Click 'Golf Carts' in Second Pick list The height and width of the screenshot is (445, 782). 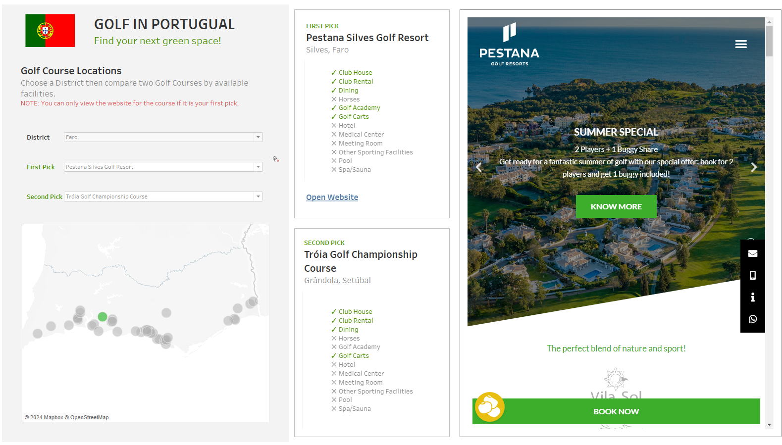click(354, 355)
